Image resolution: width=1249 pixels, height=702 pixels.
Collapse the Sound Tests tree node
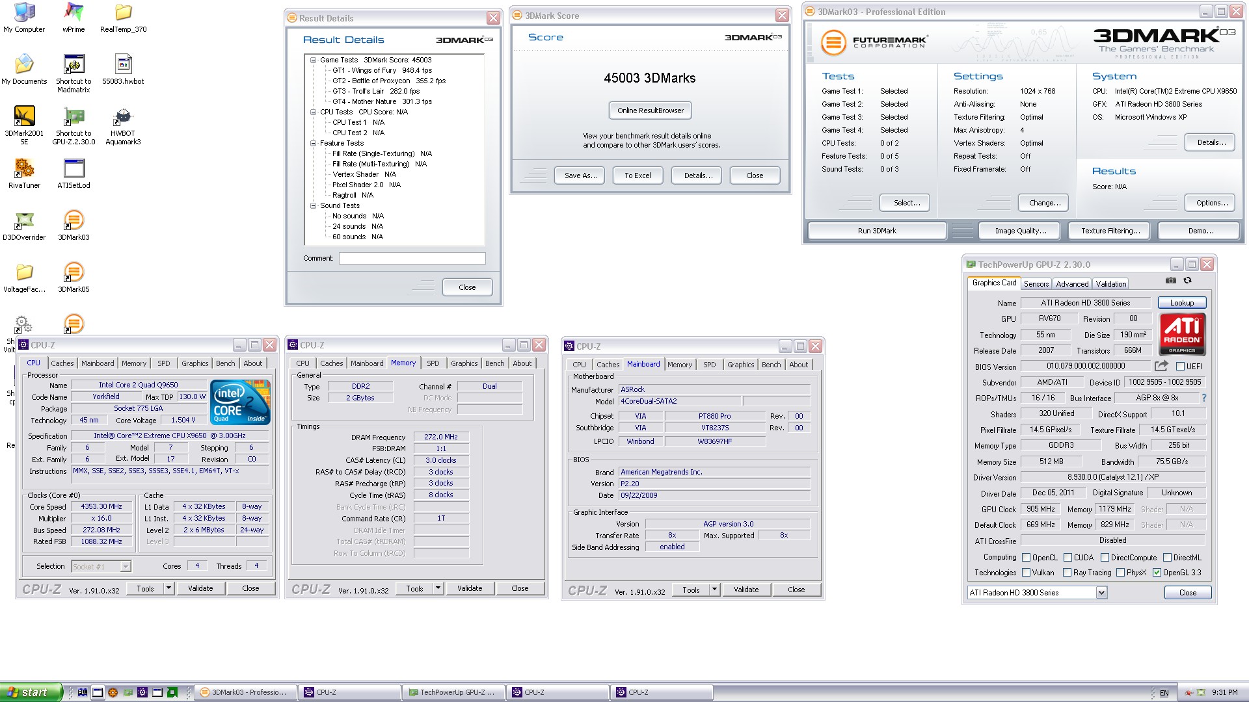click(313, 205)
